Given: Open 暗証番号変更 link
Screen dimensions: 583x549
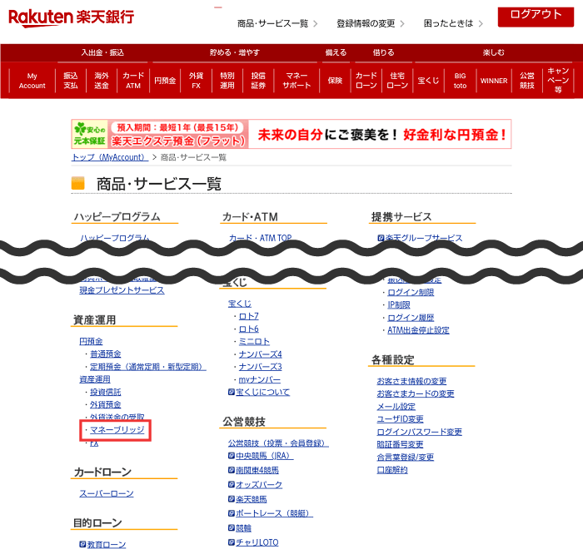Looking at the screenshot, I should (400, 445).
